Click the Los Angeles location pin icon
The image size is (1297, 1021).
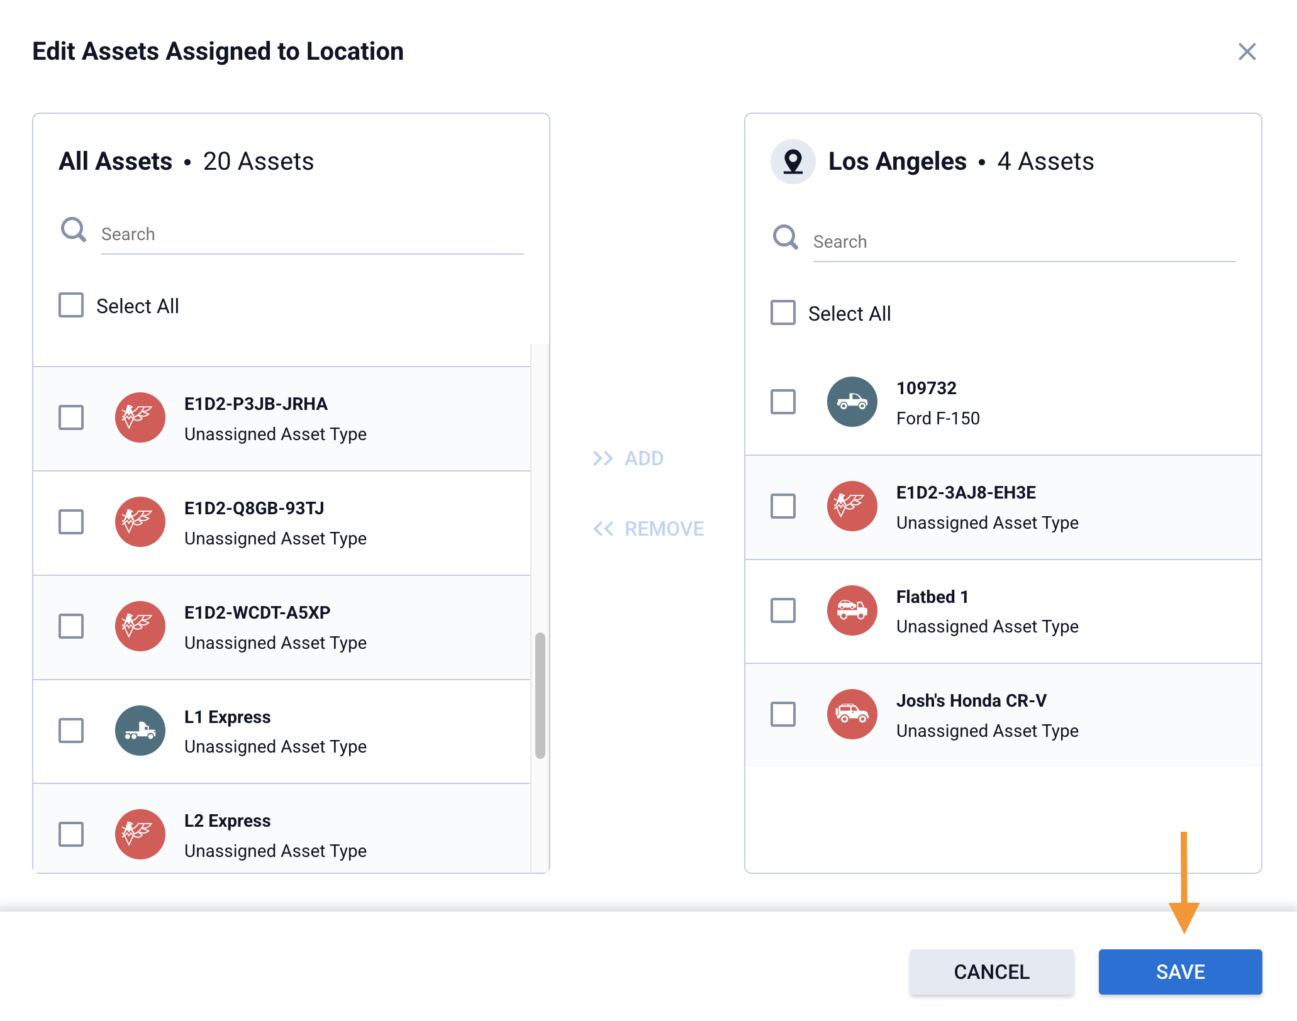tap(793, 162)
